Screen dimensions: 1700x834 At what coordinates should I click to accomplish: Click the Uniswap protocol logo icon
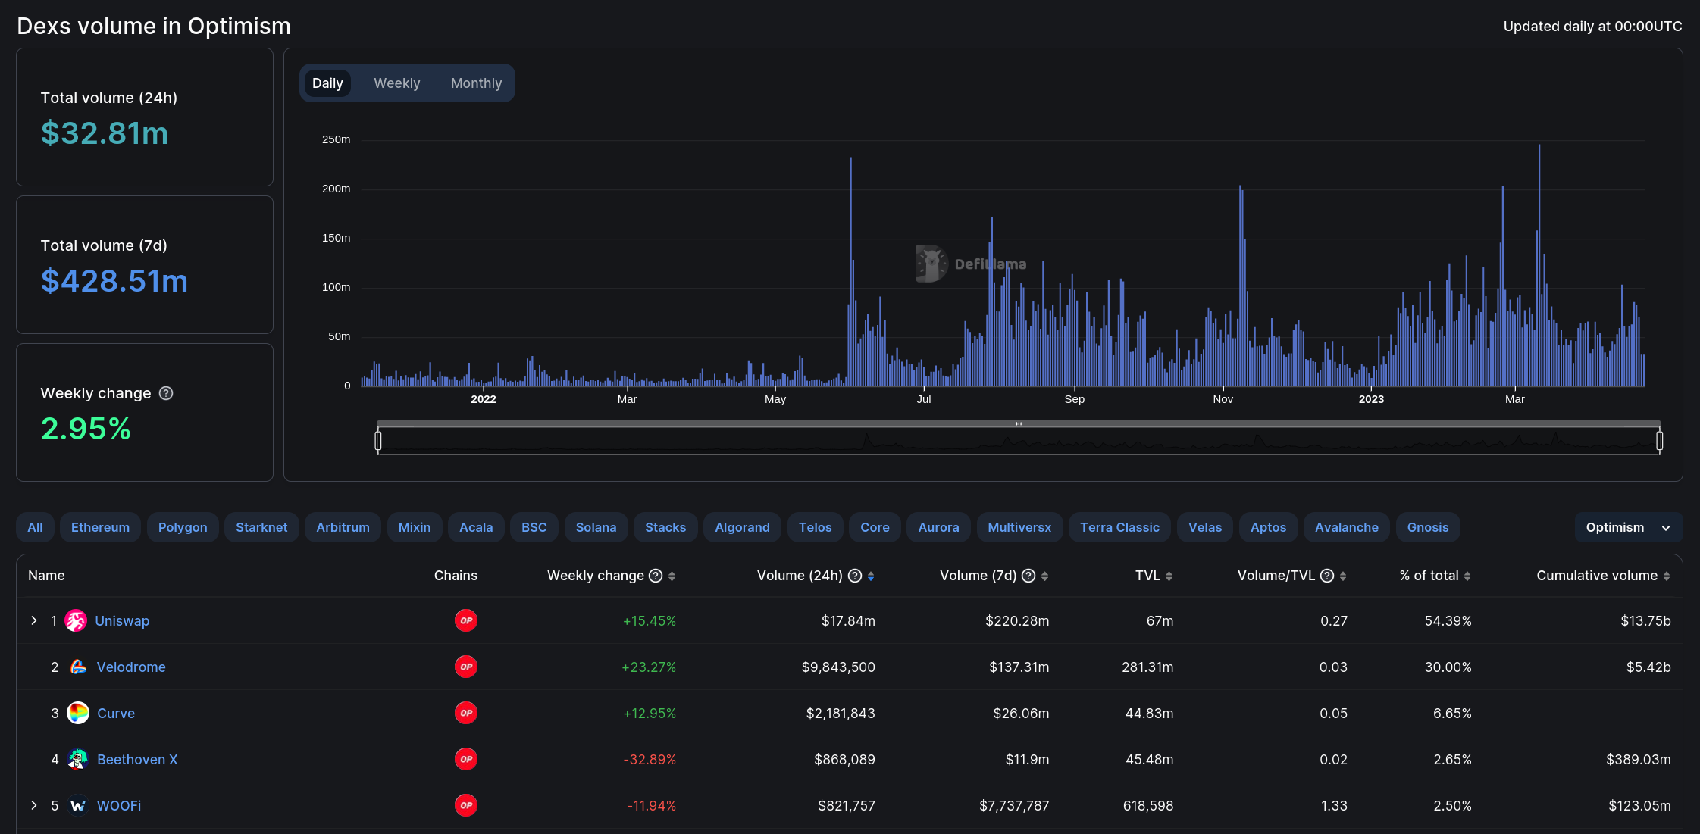click(76, 621)
